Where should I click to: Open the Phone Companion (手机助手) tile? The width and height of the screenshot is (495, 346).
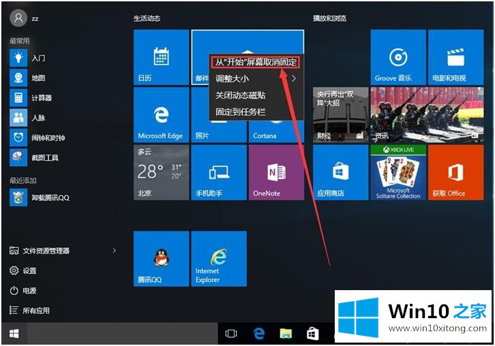click(x=219, y=172)
